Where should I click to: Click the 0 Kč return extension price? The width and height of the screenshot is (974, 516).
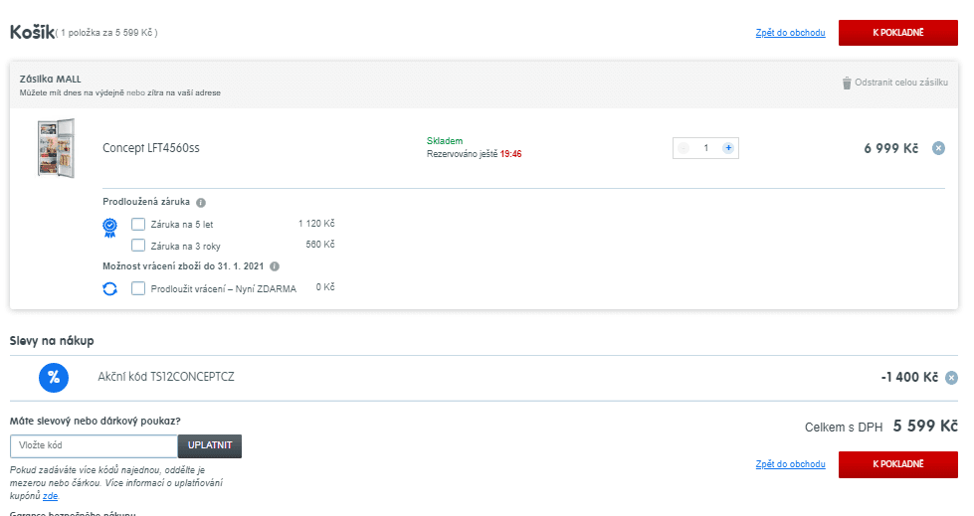325,287
